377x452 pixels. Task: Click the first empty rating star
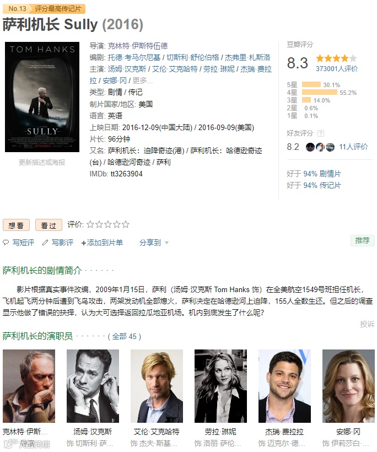(90, 224)
